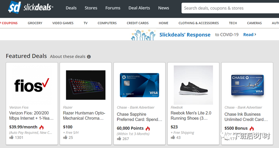Open the Deals menu in header
The image size is (279, 148).
tap(71, 8)
